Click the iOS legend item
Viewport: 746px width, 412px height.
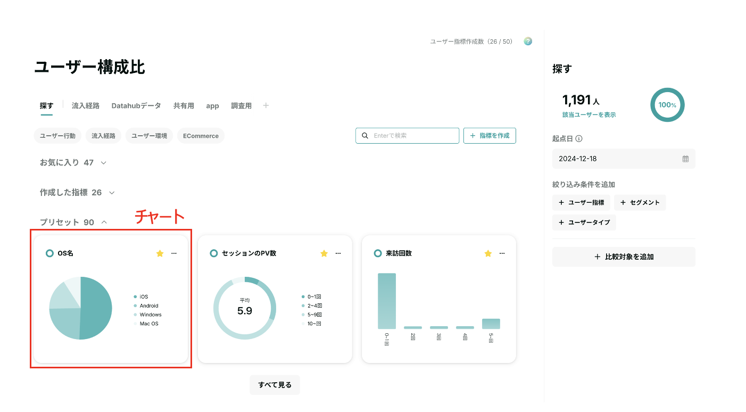click(141, 296)
